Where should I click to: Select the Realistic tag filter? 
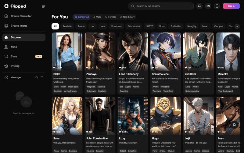pyautogui.click(x=67, y=26)
